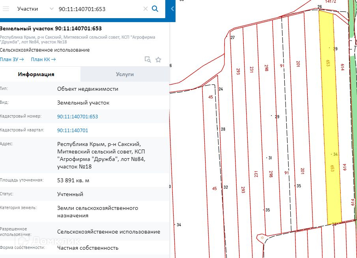The image size is (357, 258).
Task: Open the hamburger menu icon
Action: tap(6, 9)
